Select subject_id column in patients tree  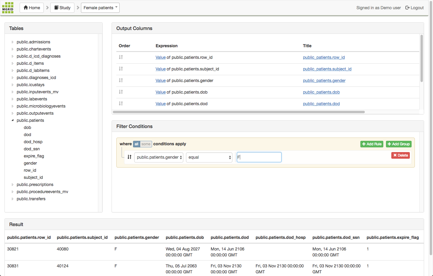pos(33,177)
